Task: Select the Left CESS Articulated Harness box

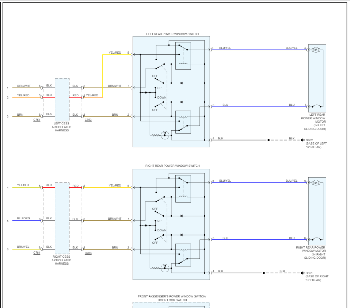Action: coord(62,100)
